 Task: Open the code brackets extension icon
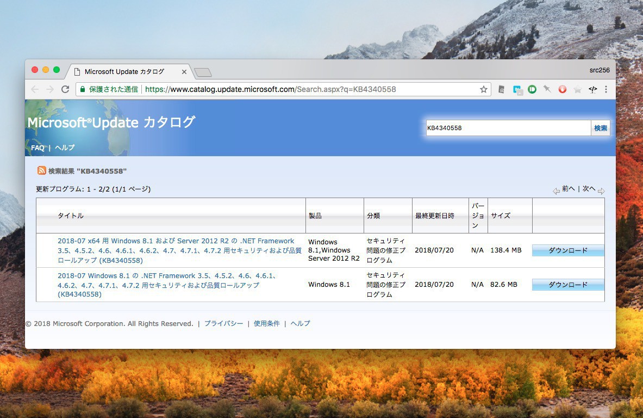(592, 89)
